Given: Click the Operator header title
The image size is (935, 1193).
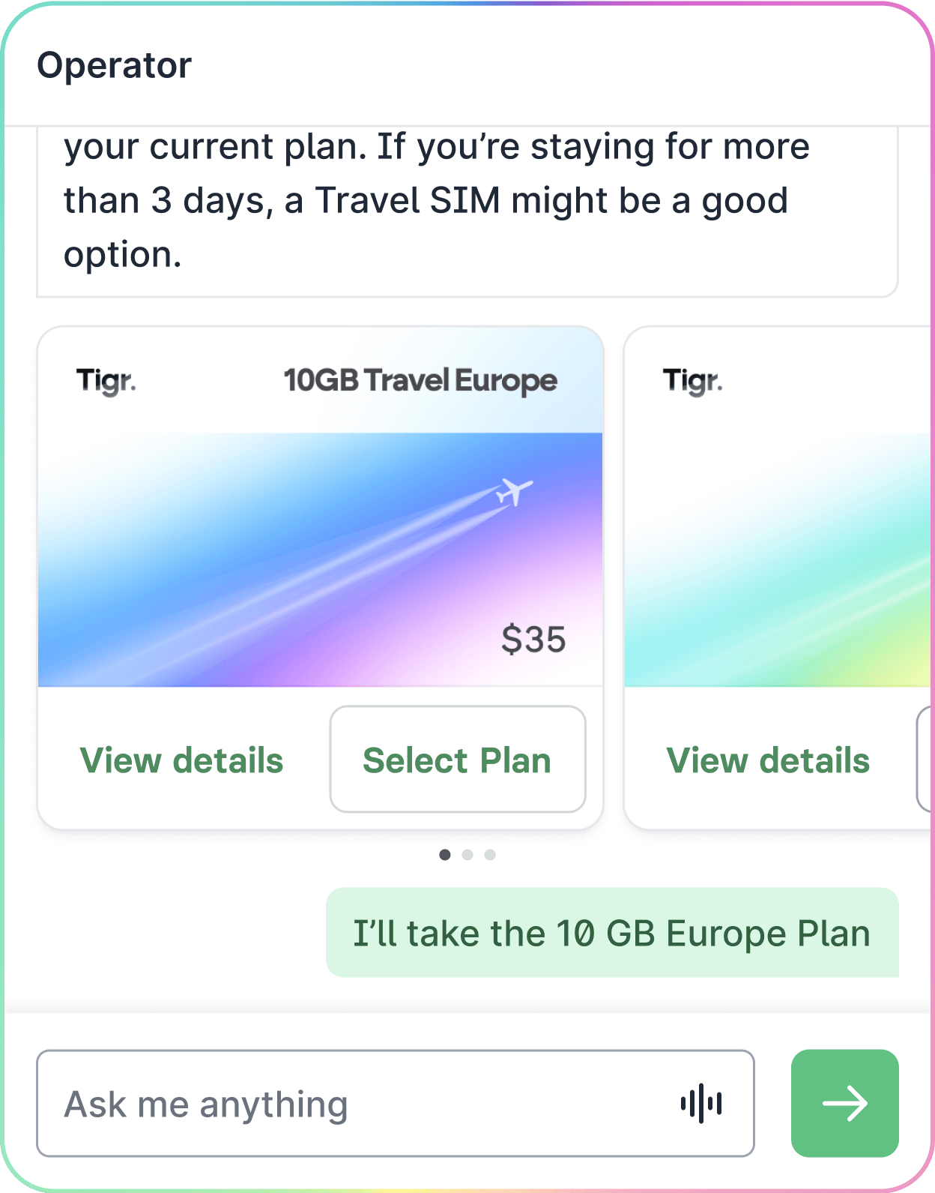Looking at the screenshot, I should click(x=115, y=65).
